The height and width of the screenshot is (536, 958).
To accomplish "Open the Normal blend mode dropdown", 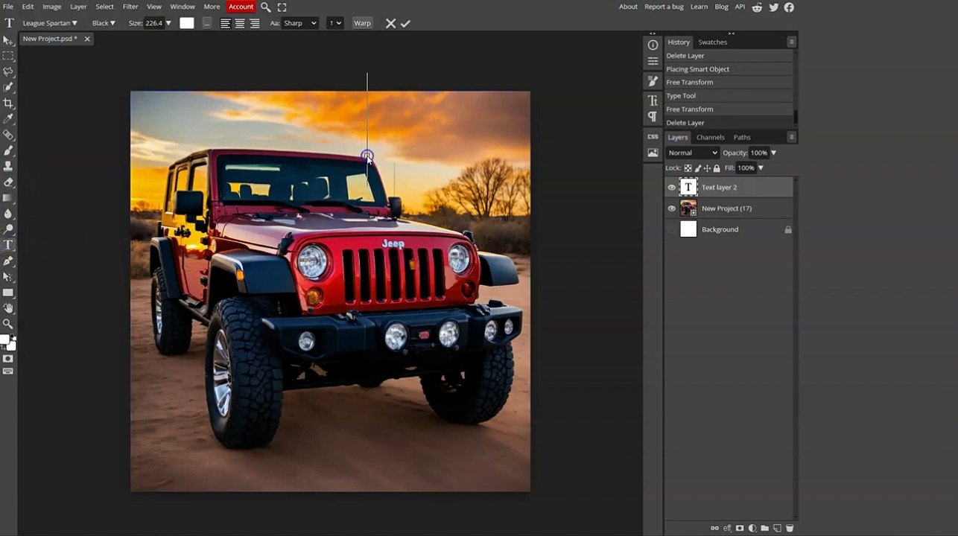I will coord(693,153).
